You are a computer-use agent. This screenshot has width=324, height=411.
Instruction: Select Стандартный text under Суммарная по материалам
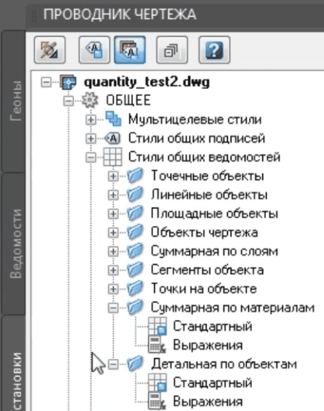(212, 327)
